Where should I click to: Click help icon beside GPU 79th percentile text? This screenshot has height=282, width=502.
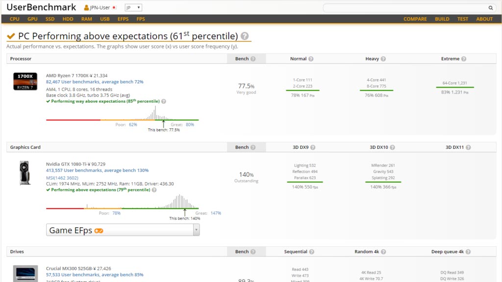pos(154,190)
